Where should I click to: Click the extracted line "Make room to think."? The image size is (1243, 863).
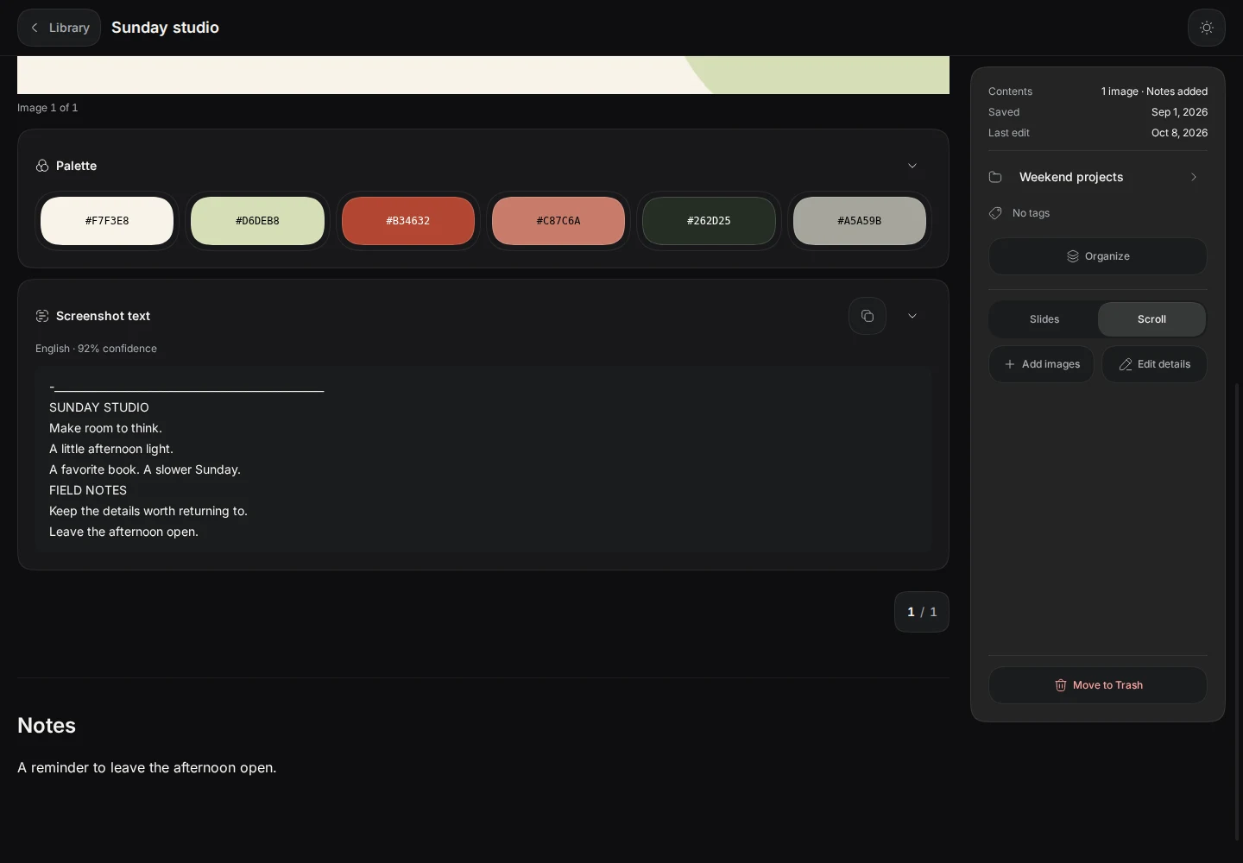[105, 428]
